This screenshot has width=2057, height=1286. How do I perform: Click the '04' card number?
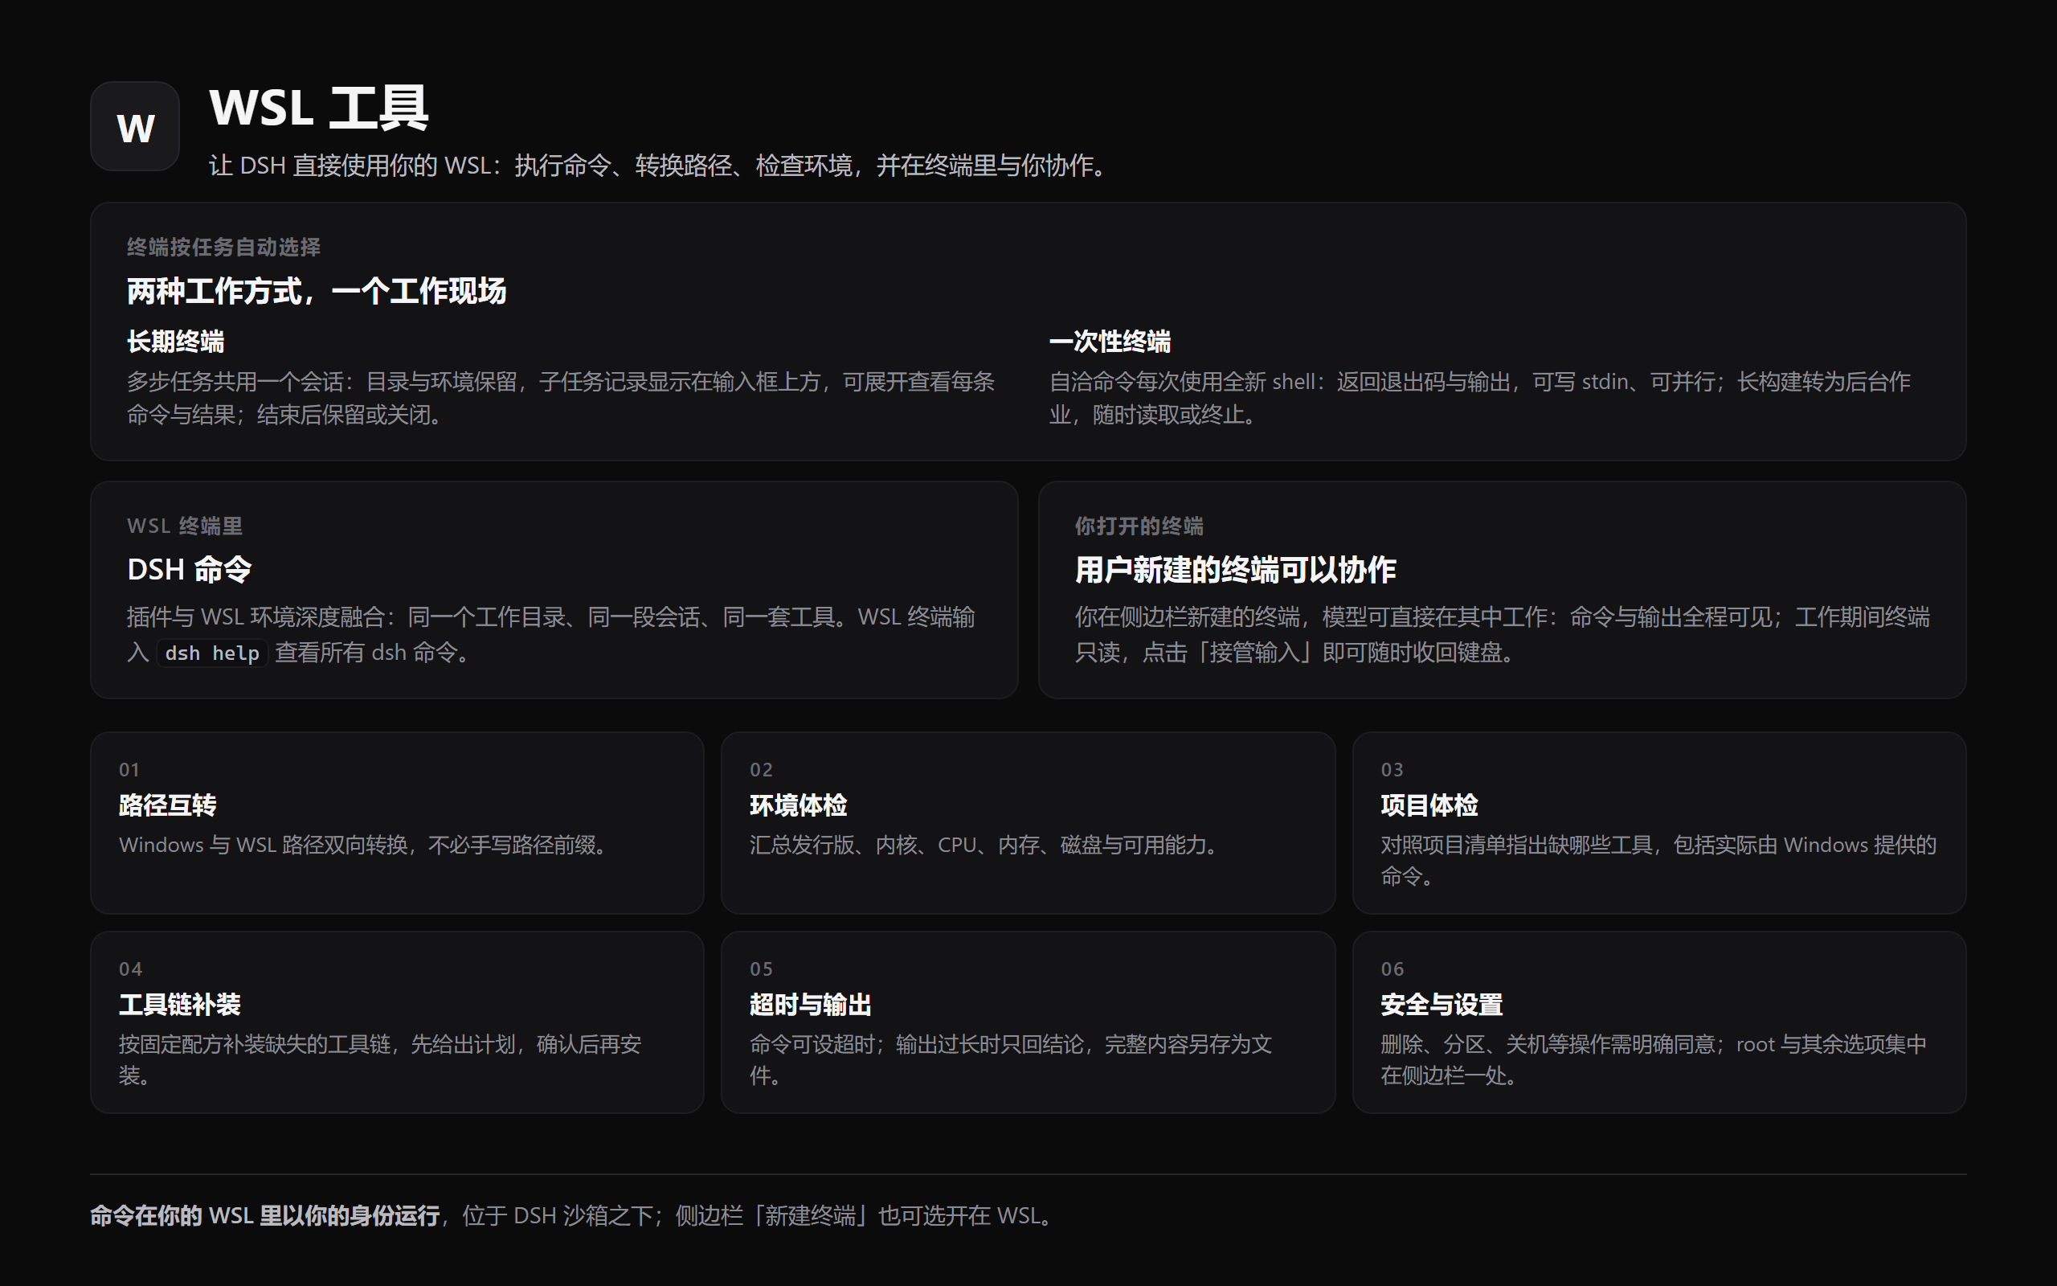pos(130,969)
